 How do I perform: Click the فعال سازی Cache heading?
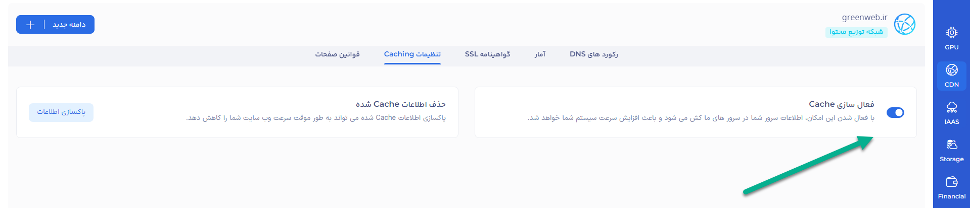tap(841, 104)
